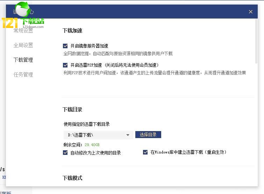Toggle 开启迅雷P2P加速 checkbox
Image resolution: width=264 pixels, height=194 pixels.
(65, 65)
